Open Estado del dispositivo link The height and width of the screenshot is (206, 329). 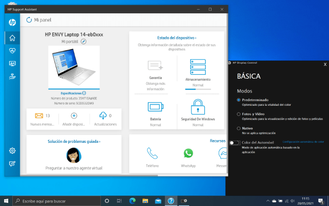tap(177, 38)
